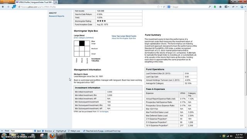Click the Find text field in the find bar
The height and width of the screenshot is (139, 247).
(x=21, y=131)
